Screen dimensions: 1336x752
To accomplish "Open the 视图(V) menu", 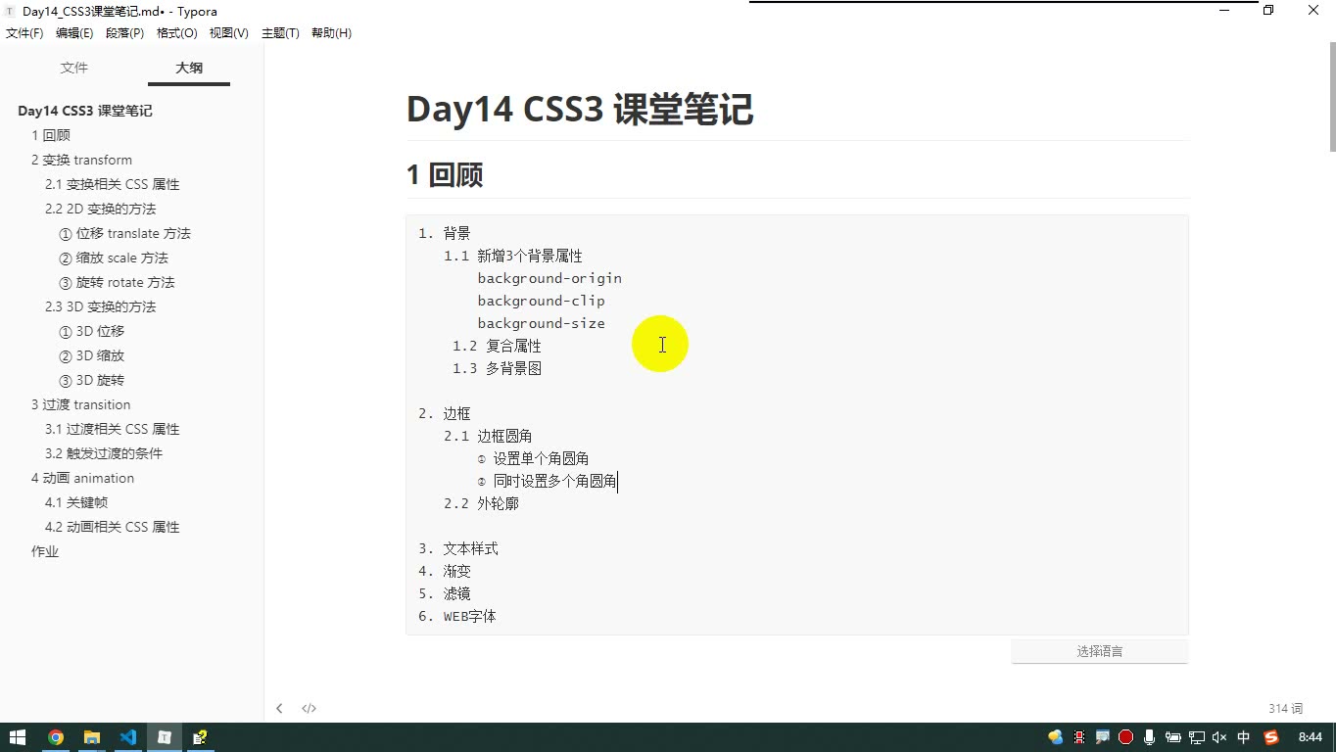I will 229,33.
